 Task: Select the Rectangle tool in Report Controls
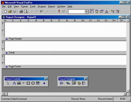pos(28,83)
